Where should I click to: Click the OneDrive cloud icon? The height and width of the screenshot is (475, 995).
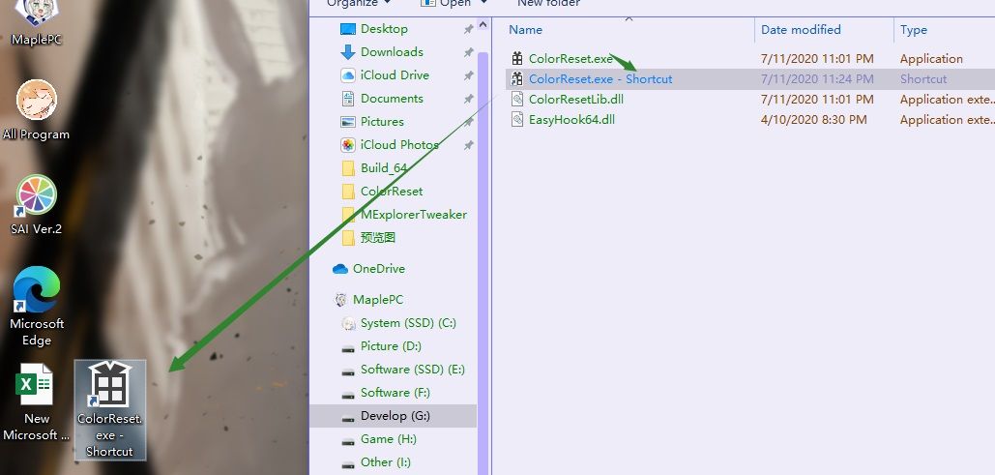[340, 269]
